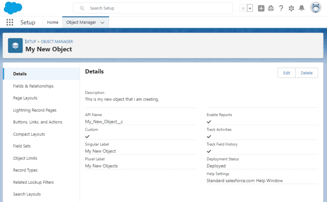Viewport: 327px width, 202px height.
Task: Open the App Launcher grid icon
Action: point(10,23)
